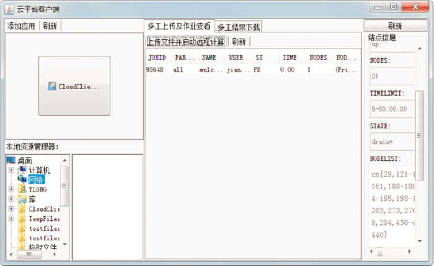The image size is (434, 266).
Task: Click the 添加应用 button
Action: (x=22, y=26)
